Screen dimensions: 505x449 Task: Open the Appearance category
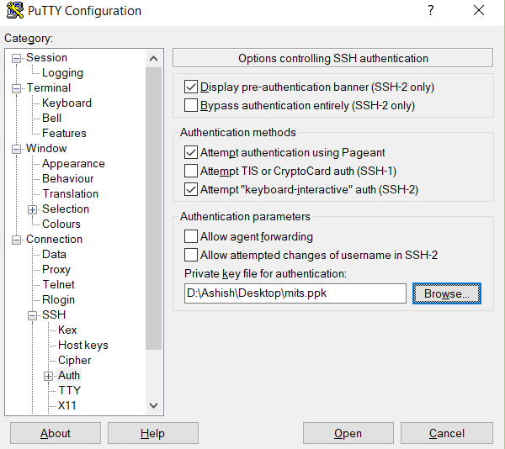pos(73,164)
